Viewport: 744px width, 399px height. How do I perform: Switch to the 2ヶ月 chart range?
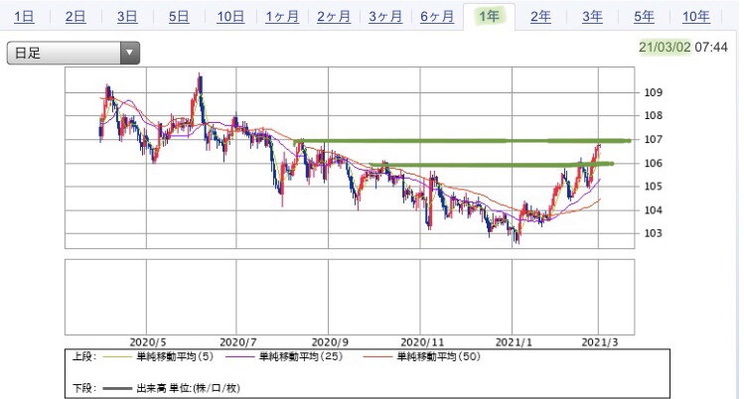point(334,17)
